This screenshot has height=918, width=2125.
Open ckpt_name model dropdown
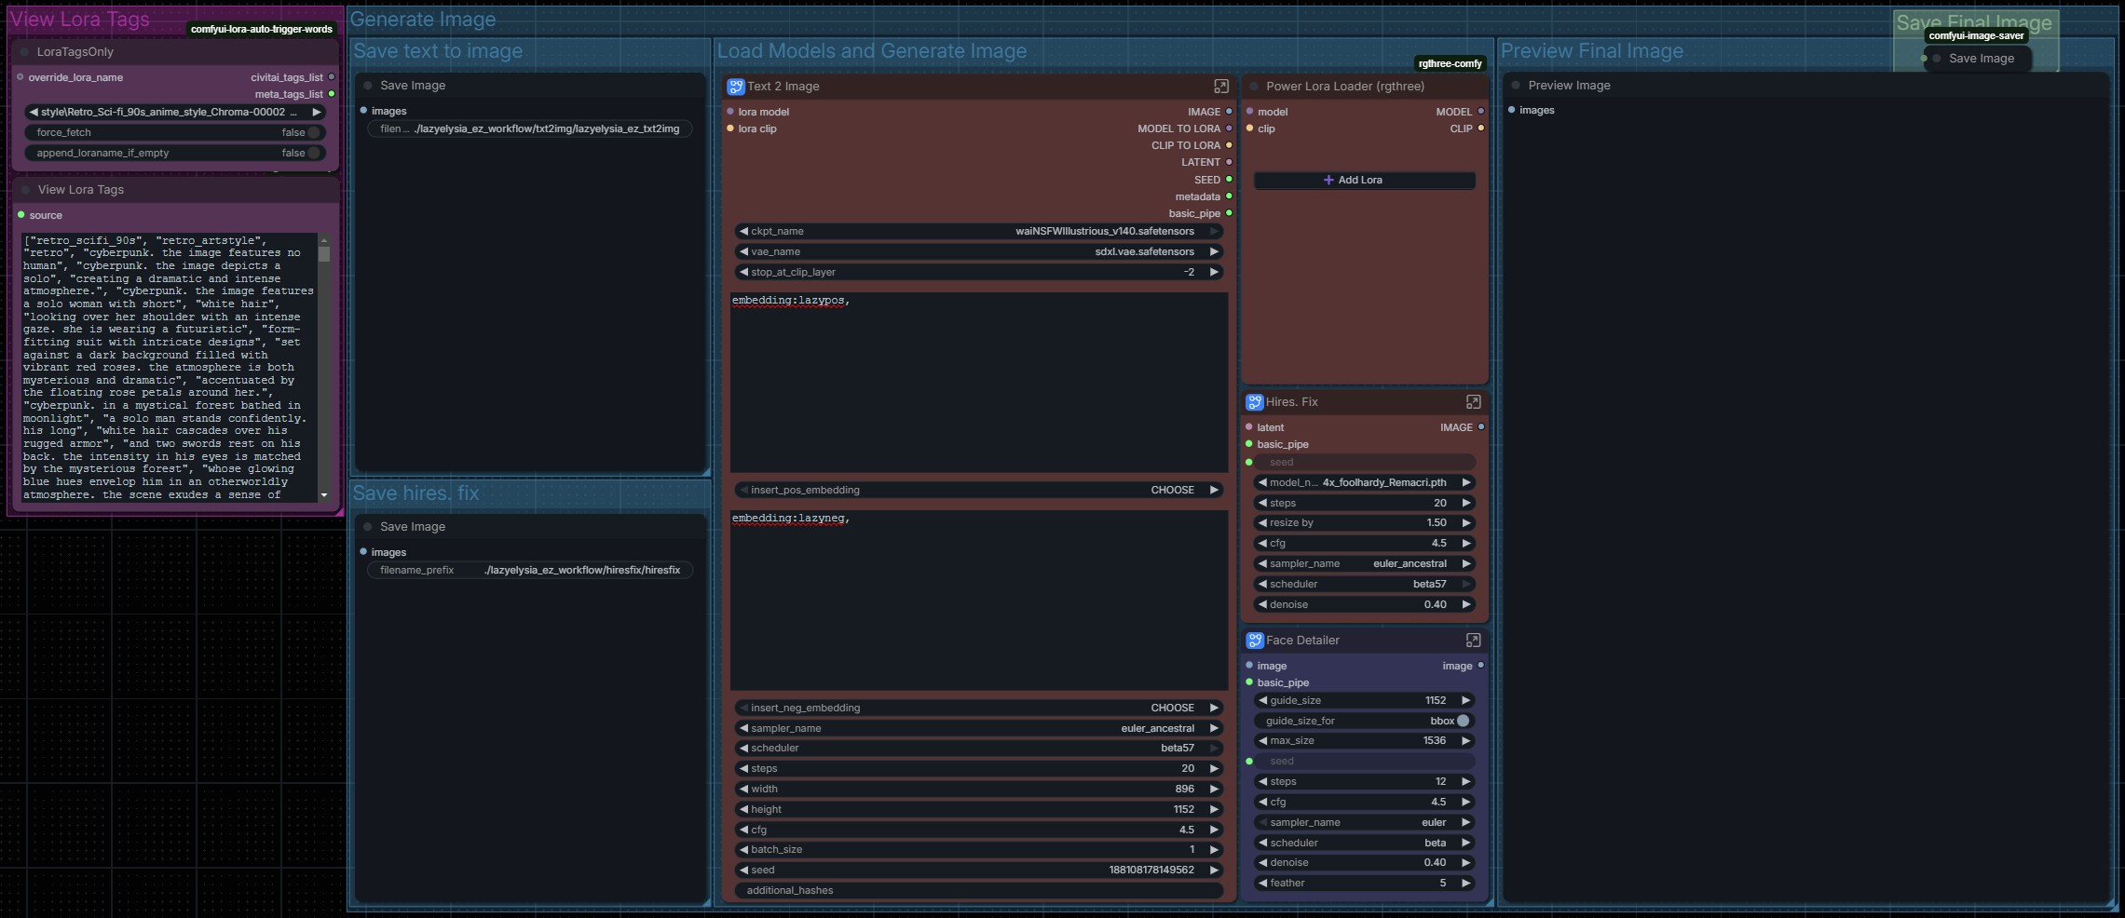click(979, 231)
